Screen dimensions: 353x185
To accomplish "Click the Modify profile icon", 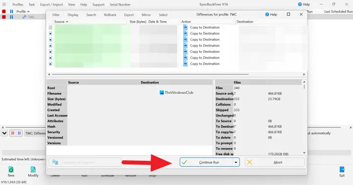I will pyautogui.click(x=33, y=169).
